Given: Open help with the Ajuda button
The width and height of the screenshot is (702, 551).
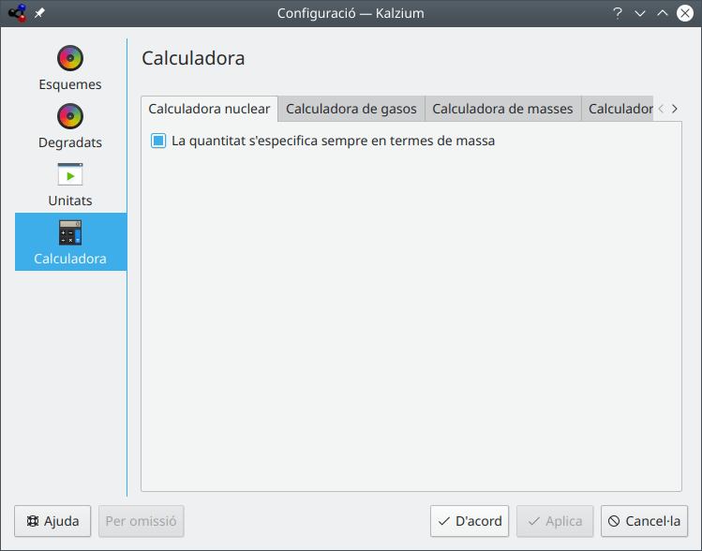Looking at the screenshot, I should pos(52,521).
